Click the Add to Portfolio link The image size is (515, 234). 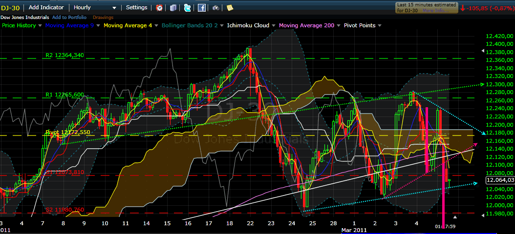(x=69, y=18)
